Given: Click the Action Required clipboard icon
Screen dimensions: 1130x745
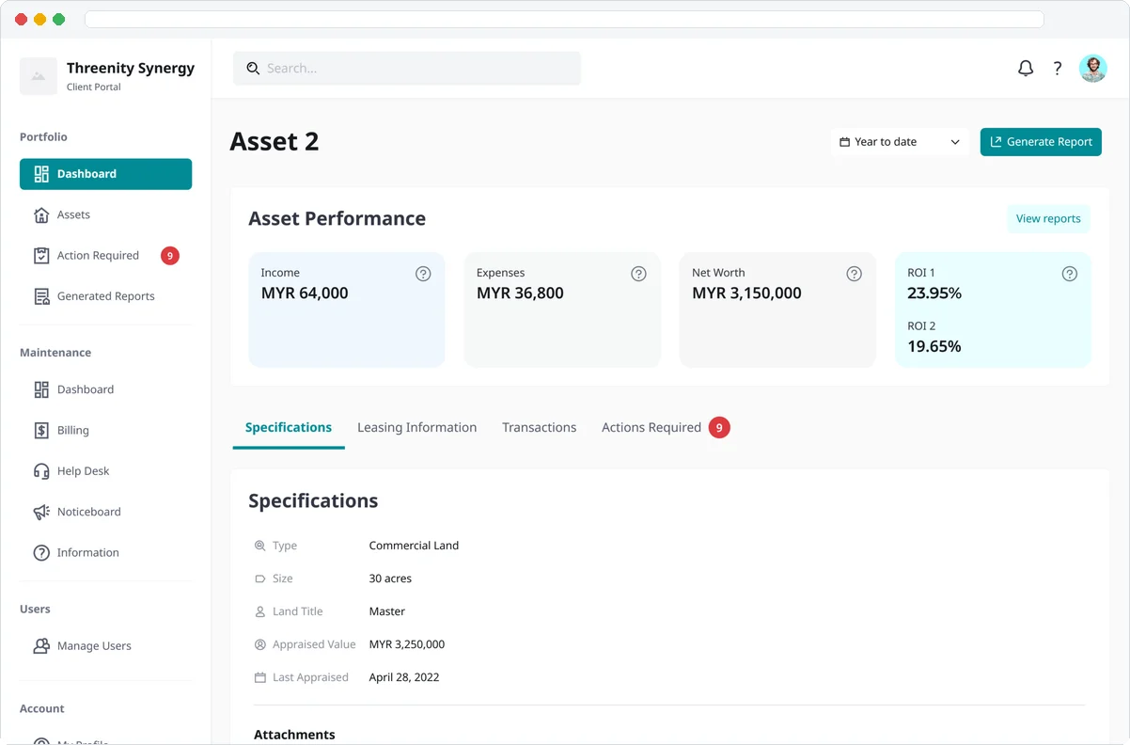Looking at the screenshot, I should pyautogui.click(x=41, y=256).
